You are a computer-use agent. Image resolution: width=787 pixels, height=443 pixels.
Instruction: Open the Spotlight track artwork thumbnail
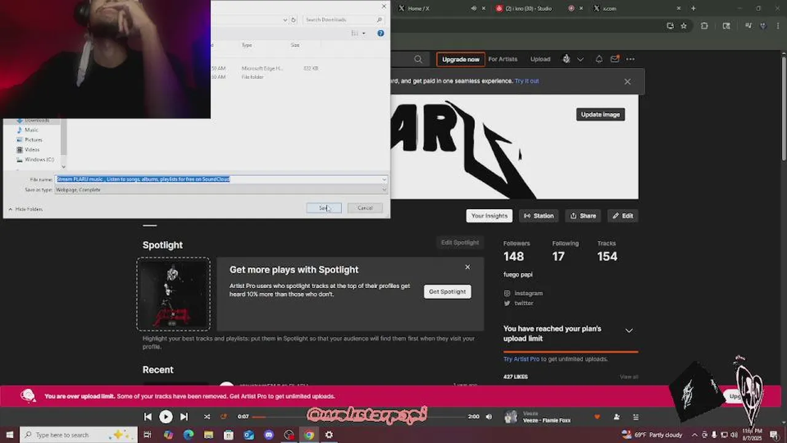coord(173,295)
